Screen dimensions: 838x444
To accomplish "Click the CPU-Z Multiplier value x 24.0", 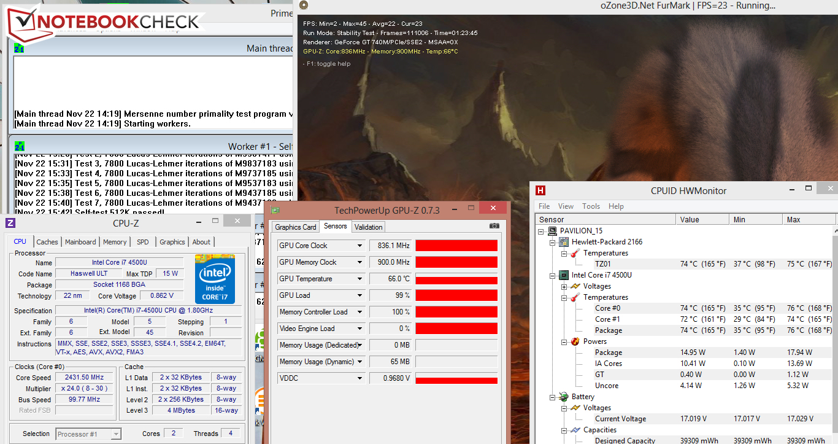I will (84, 389).
